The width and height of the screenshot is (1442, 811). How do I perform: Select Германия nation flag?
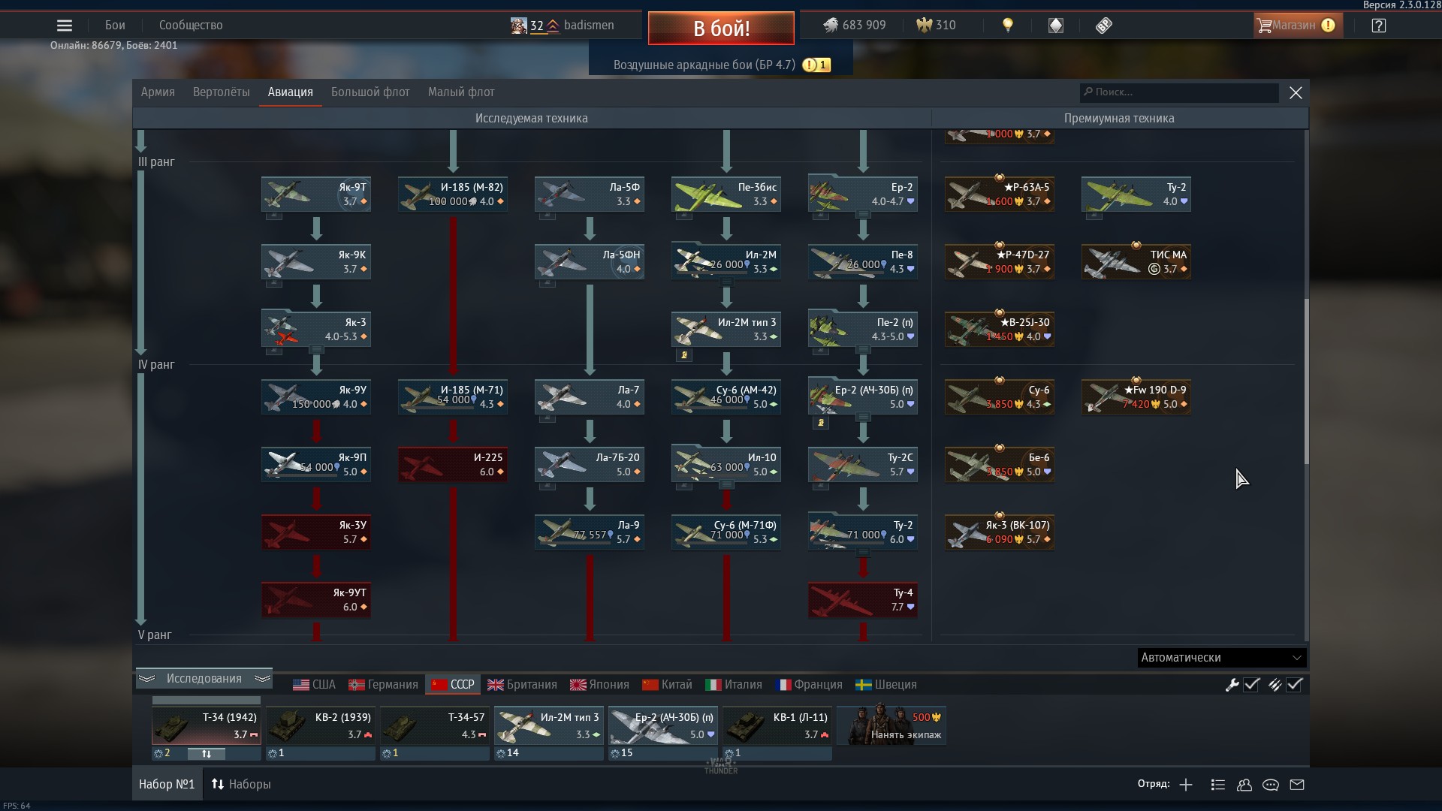tap(383, 685)
